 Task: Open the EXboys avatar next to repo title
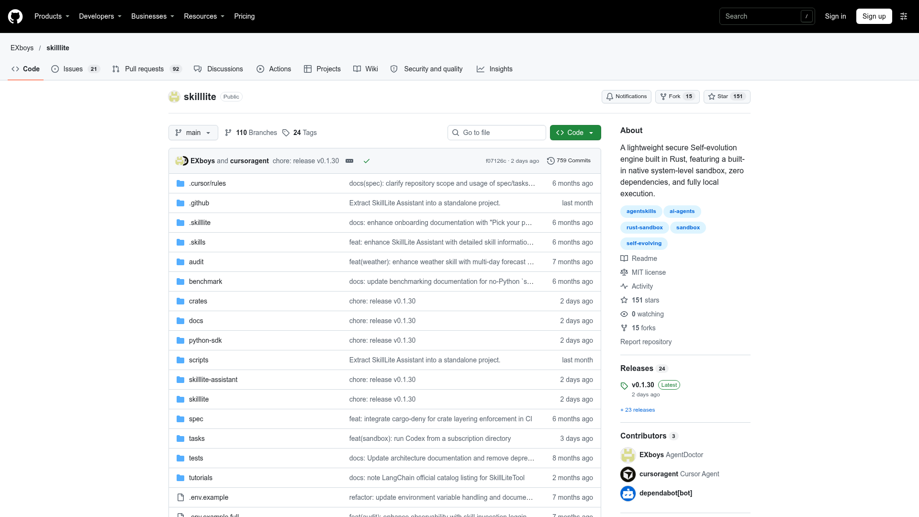tap(174, 97)
